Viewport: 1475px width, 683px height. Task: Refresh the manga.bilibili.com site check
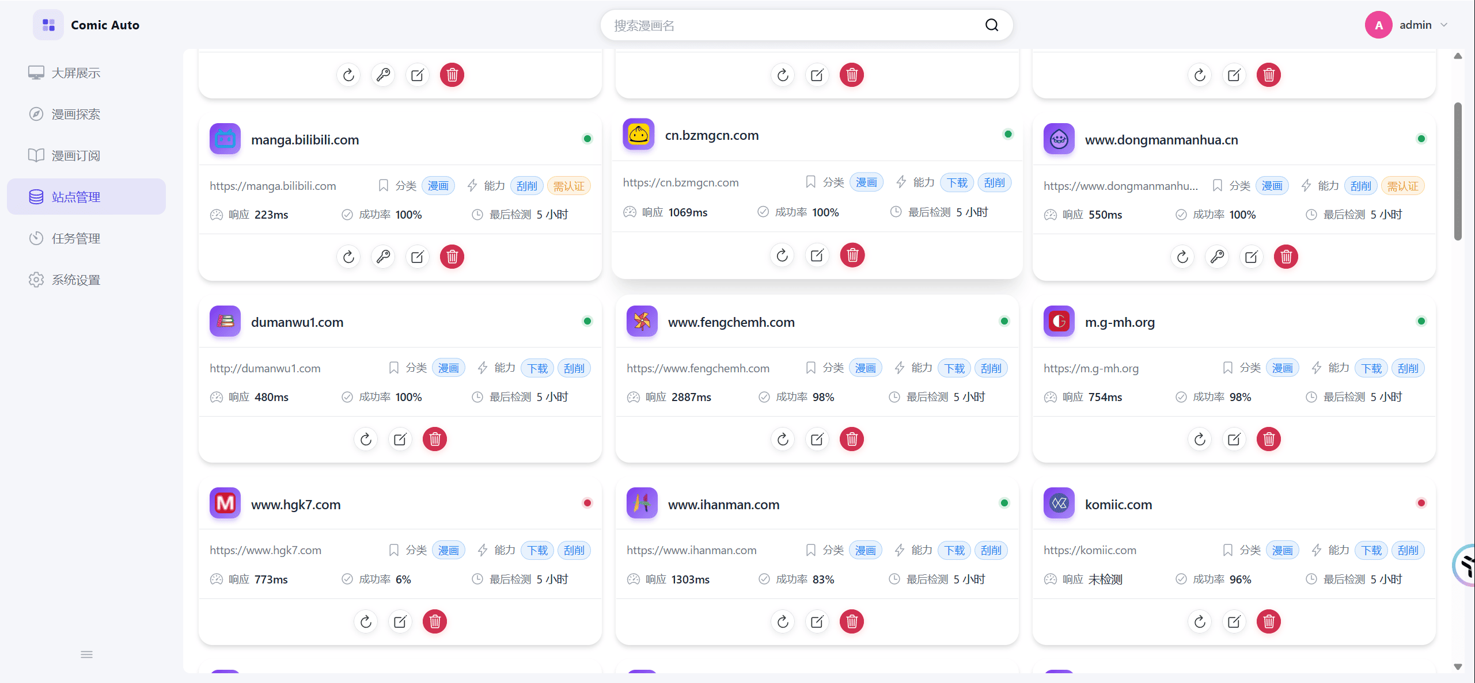click(x=348, y=257)
